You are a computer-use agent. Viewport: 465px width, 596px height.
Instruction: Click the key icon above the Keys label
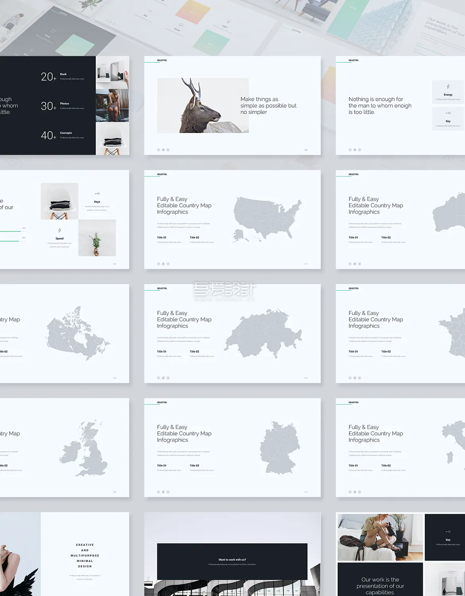(97, 194)
